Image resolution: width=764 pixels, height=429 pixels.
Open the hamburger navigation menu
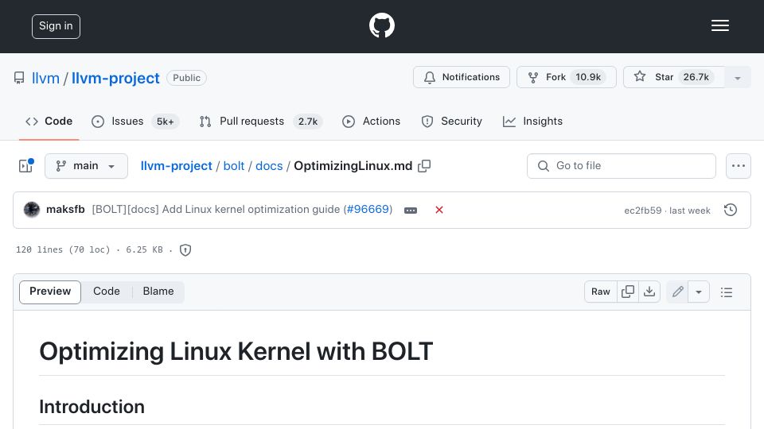(719, 25)
